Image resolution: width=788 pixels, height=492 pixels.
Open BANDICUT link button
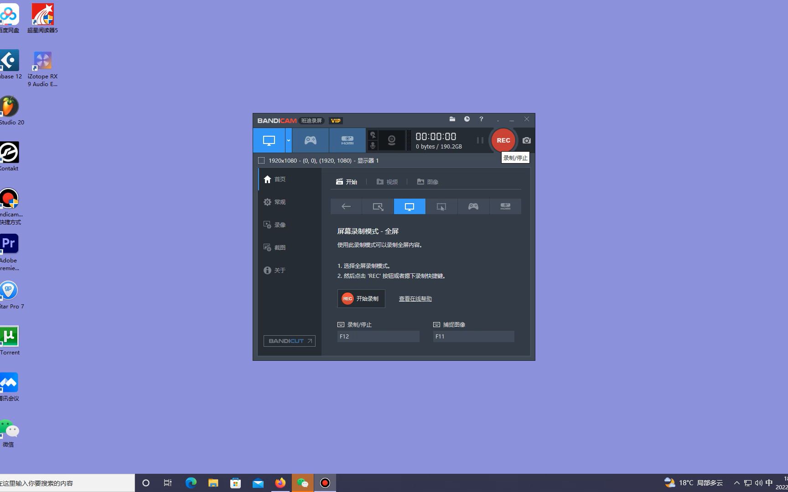click(x=290, y=341)
